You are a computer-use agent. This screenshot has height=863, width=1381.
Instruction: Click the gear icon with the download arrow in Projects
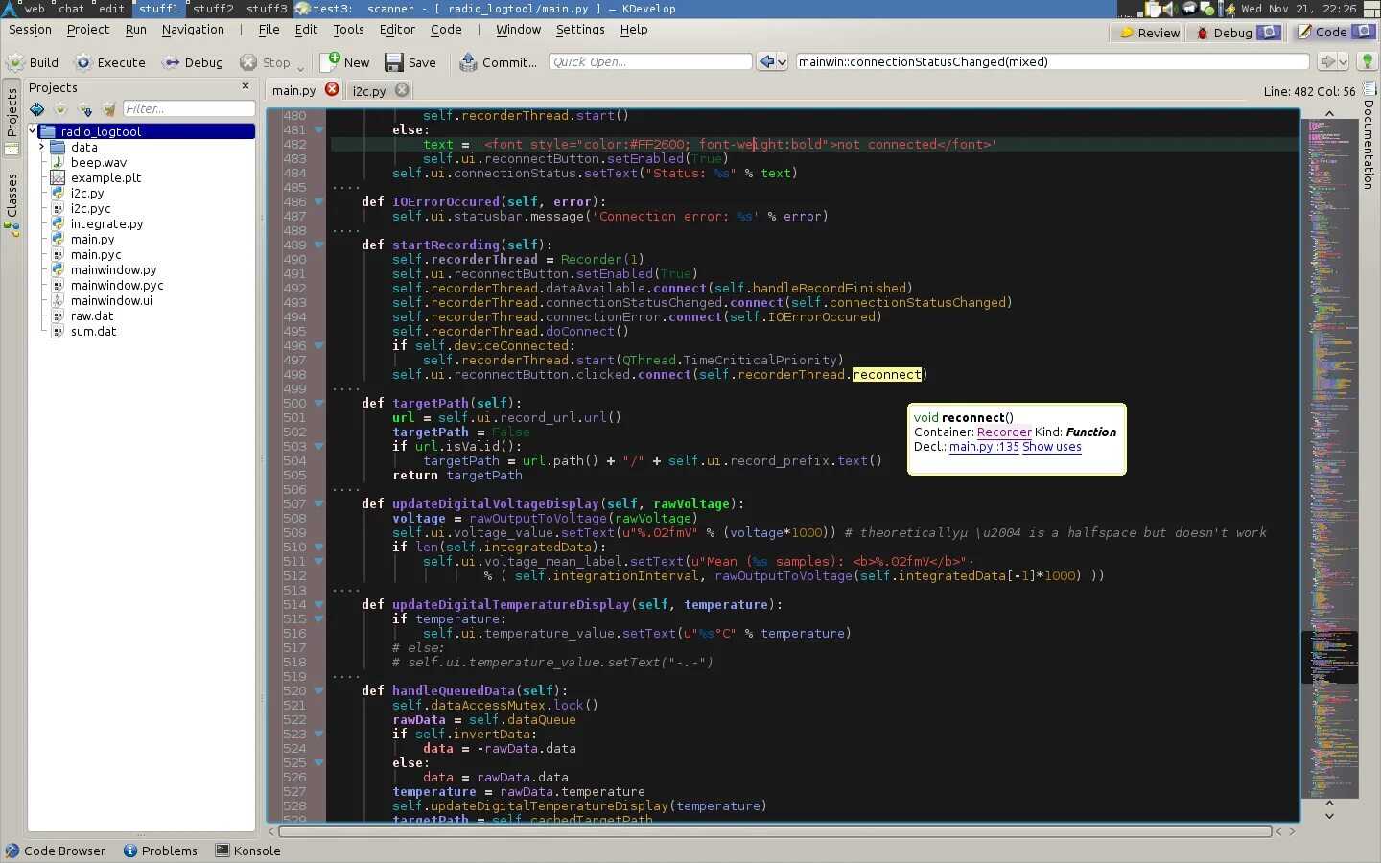point(85,109)
